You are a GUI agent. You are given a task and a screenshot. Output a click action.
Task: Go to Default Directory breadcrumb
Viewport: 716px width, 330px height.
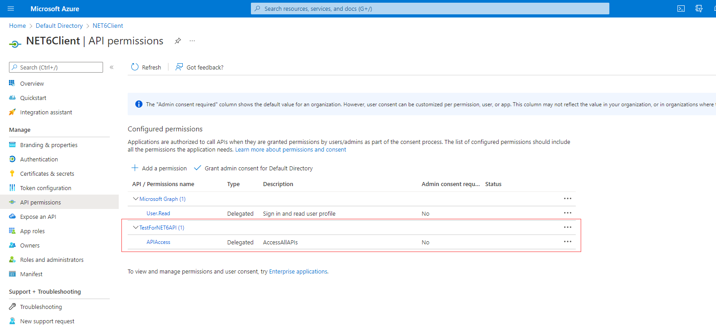click(59, 26)
